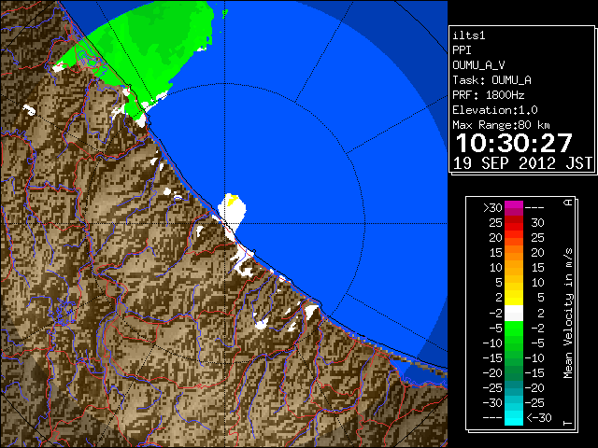Select the 'Task: OUMU_A' line
This screenshot has width=598, height=448.
click(x=492, y=80)
